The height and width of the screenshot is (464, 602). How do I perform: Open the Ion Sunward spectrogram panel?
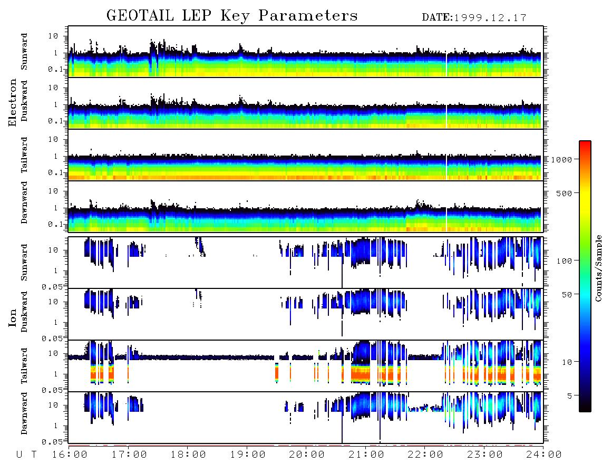point(306,263)
